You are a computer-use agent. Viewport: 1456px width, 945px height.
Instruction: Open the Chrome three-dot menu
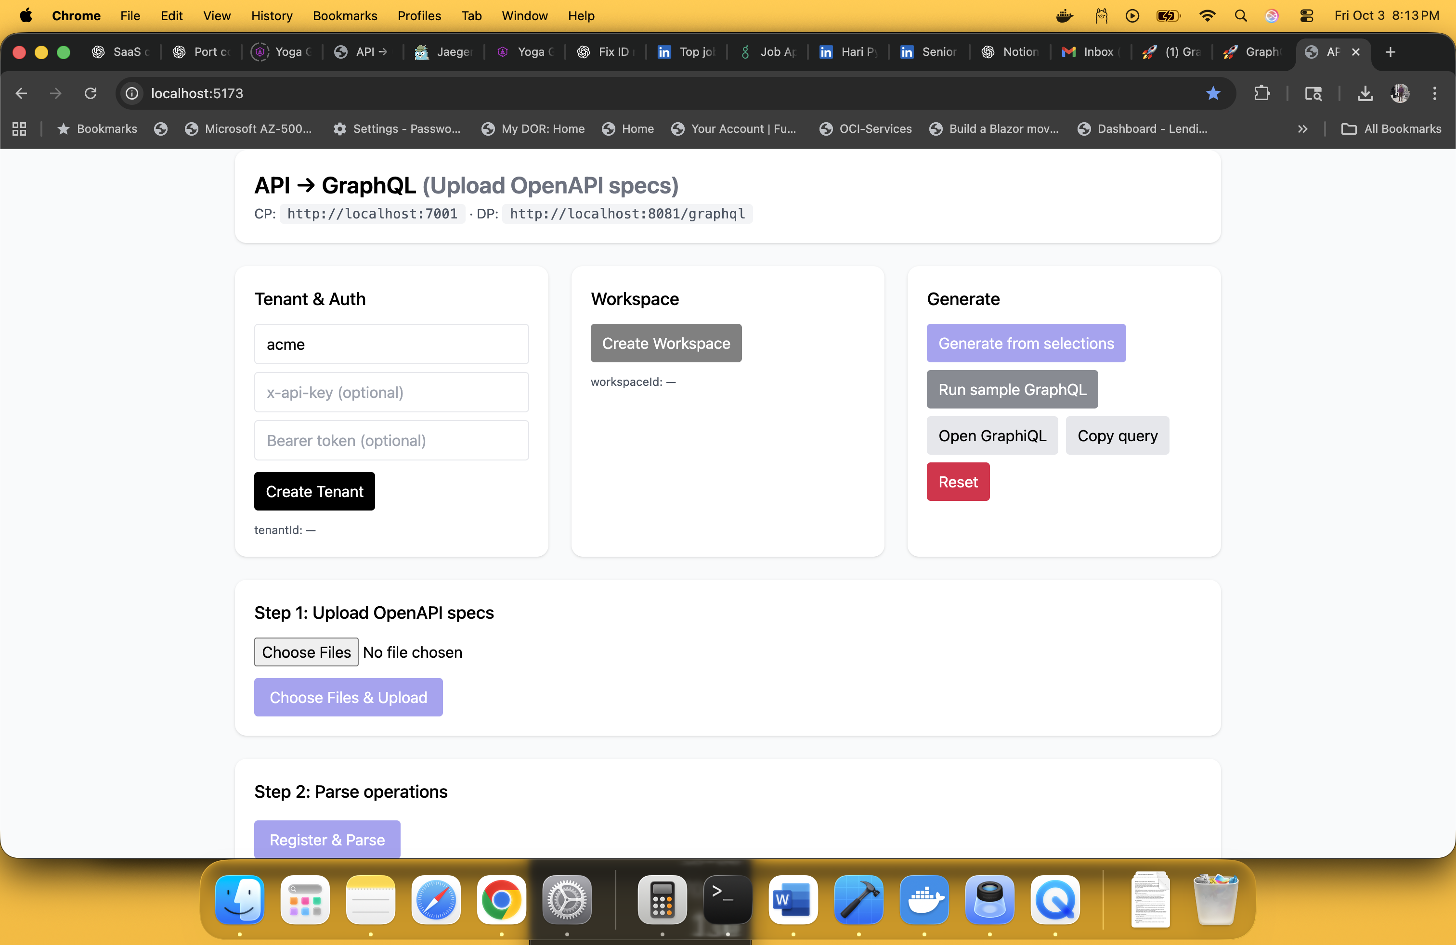coord(1435,93)
